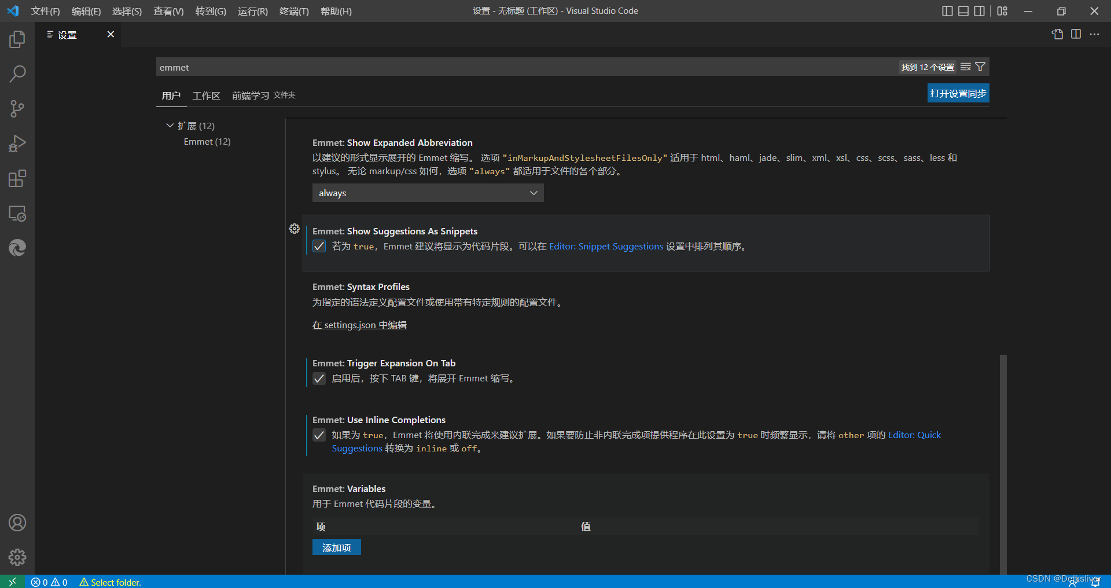
Task: Clear the settings search input
Action: pyautogui.click(x=966, y=67)
